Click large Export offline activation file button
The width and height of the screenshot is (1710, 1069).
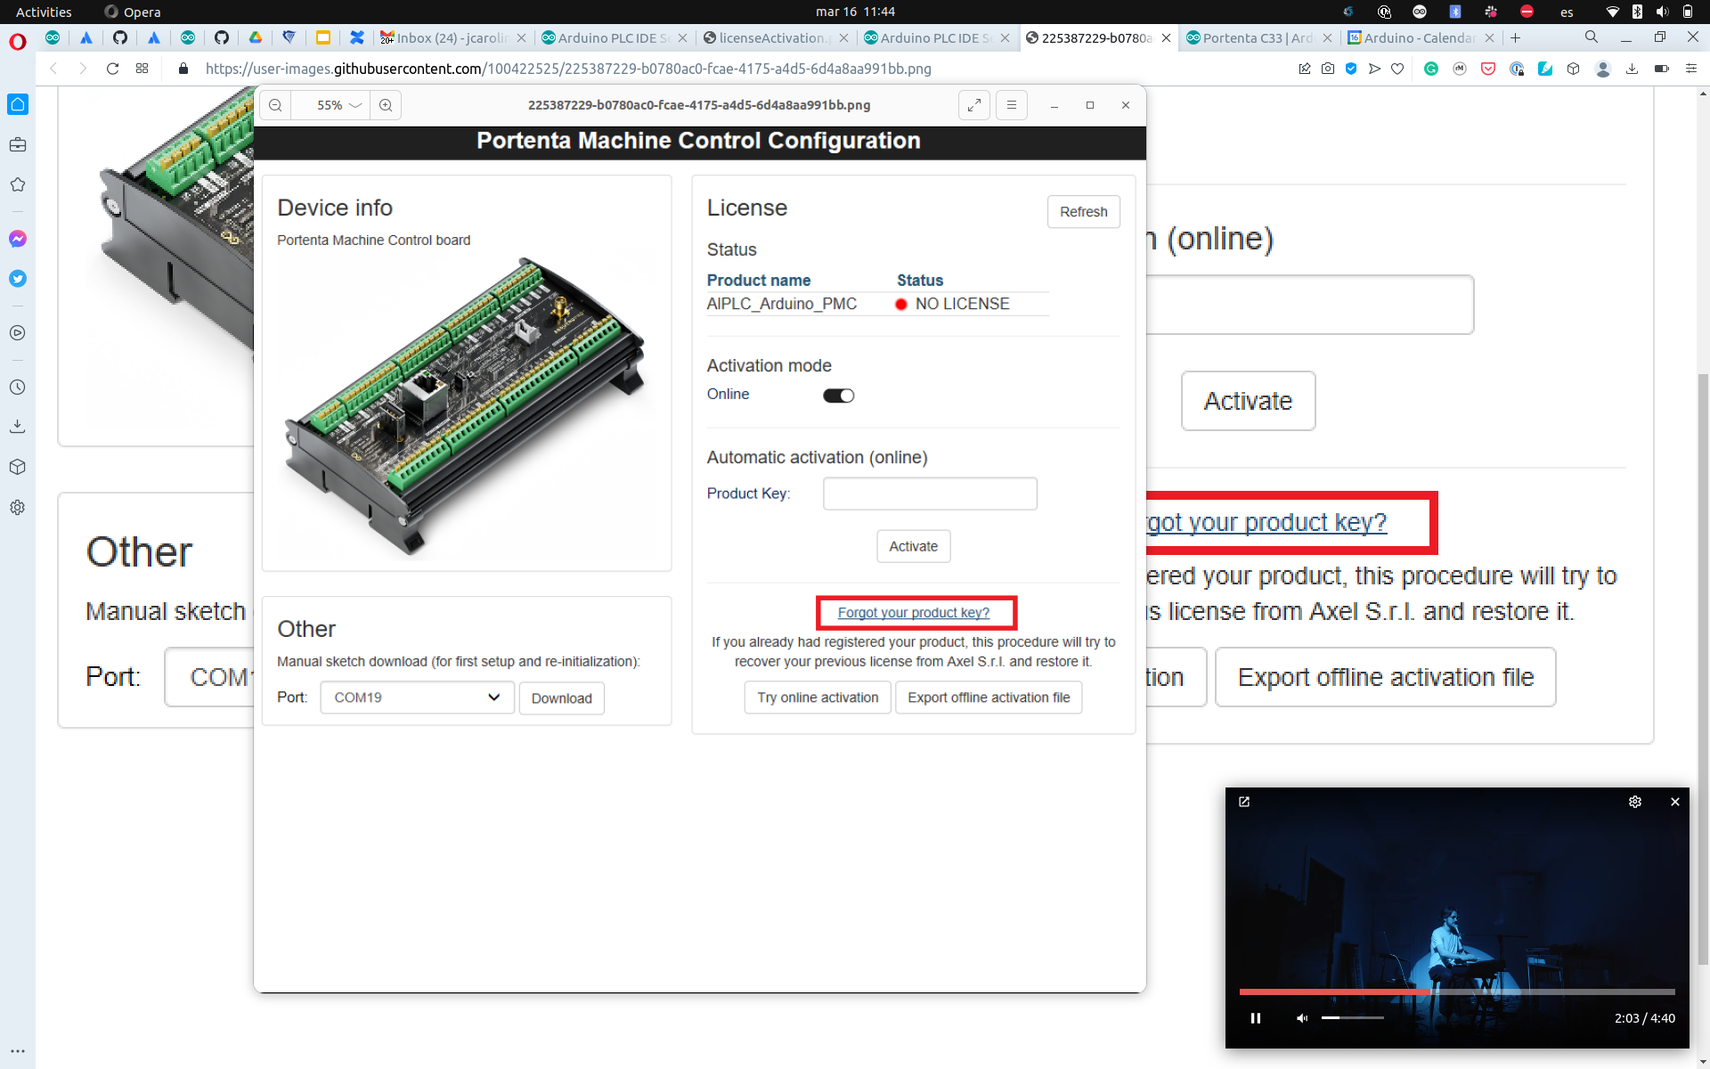coord(1386,677)
